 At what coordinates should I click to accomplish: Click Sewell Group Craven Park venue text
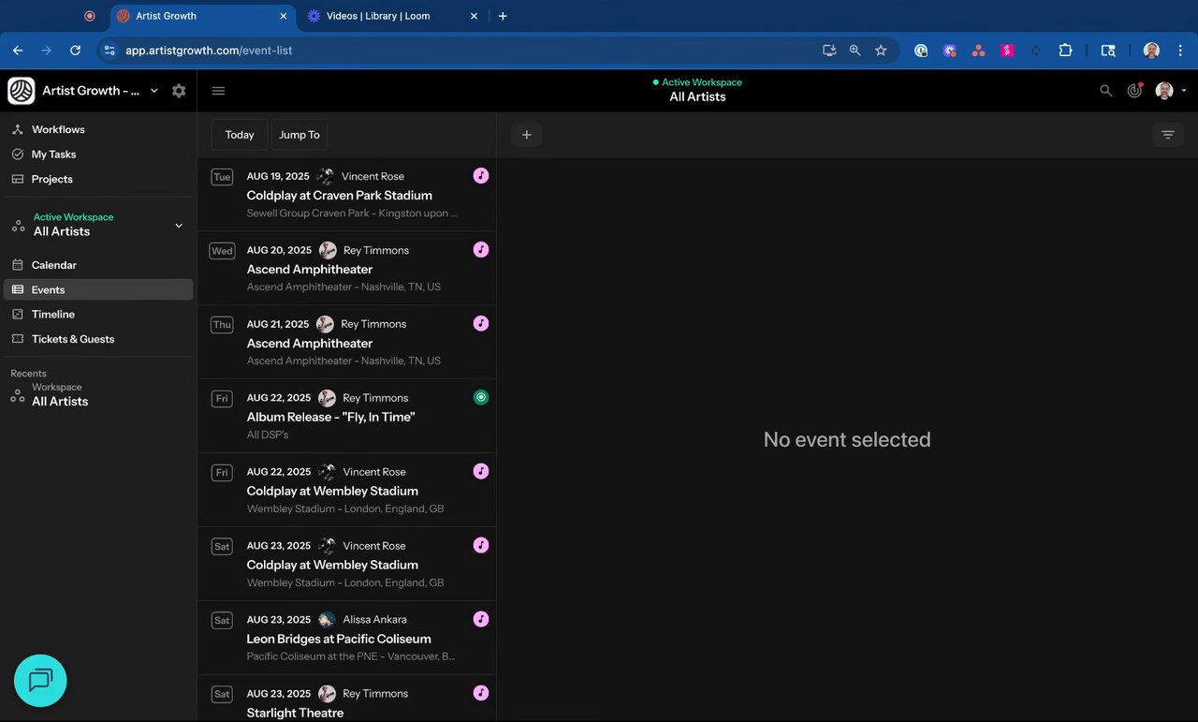(x=352, y=214)
